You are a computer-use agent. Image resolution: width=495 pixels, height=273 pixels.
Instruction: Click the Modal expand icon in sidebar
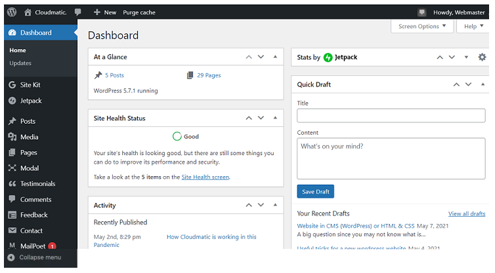[12, 168]
